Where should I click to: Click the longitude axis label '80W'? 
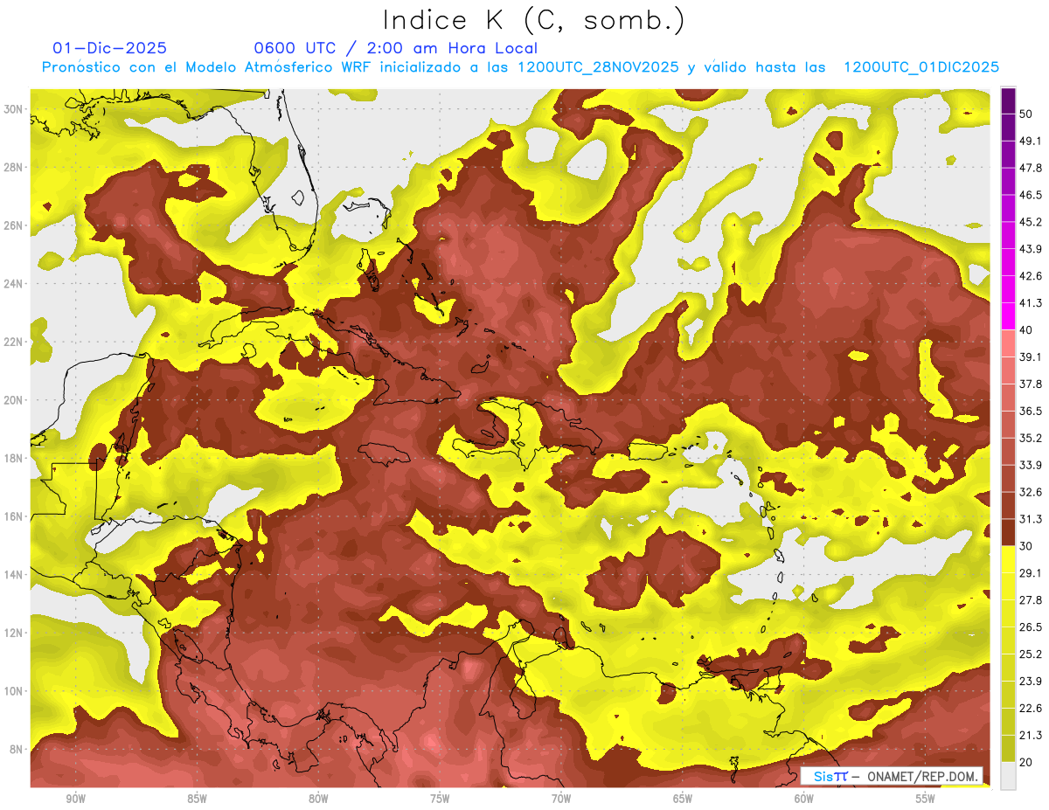(x=318, y=799)
